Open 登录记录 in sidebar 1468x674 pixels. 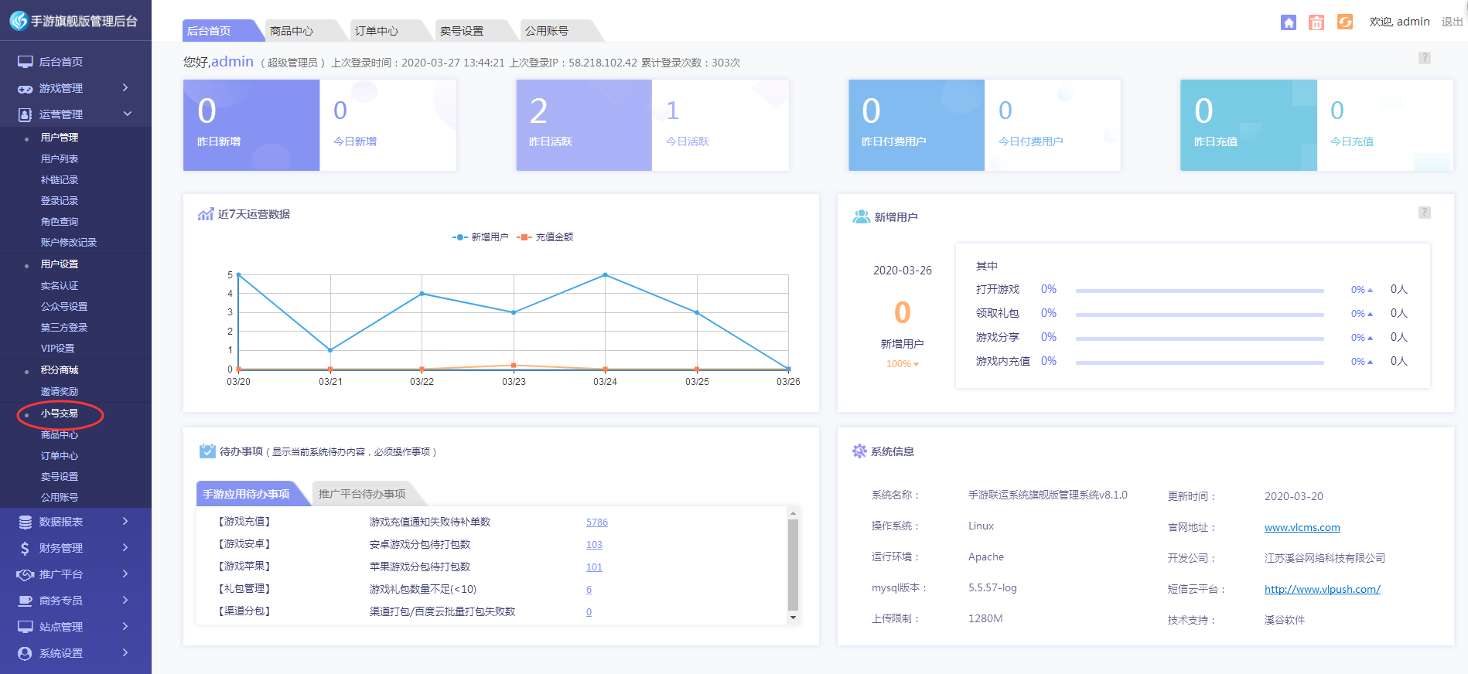click(x=60, y=201)
